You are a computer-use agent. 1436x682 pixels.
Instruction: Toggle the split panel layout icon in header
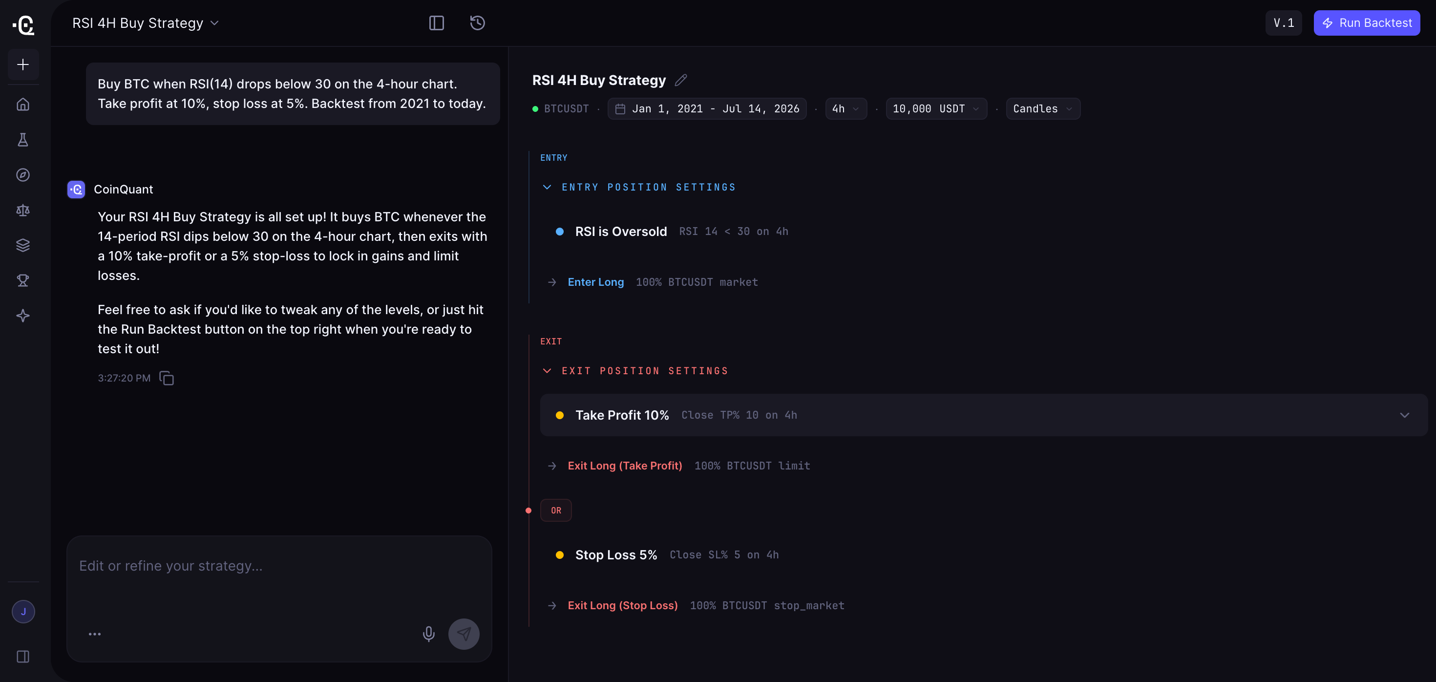coord(436,23)
